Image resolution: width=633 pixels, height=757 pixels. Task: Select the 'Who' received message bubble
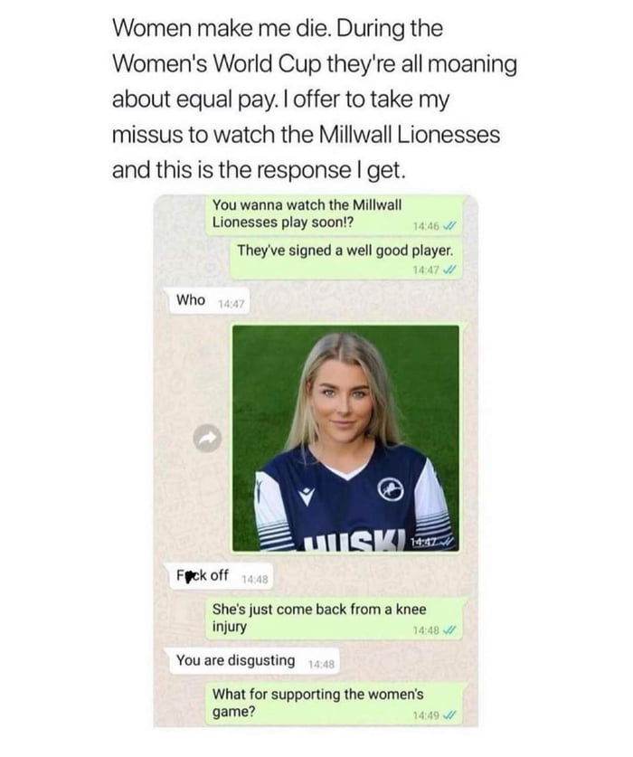[207, 301]
